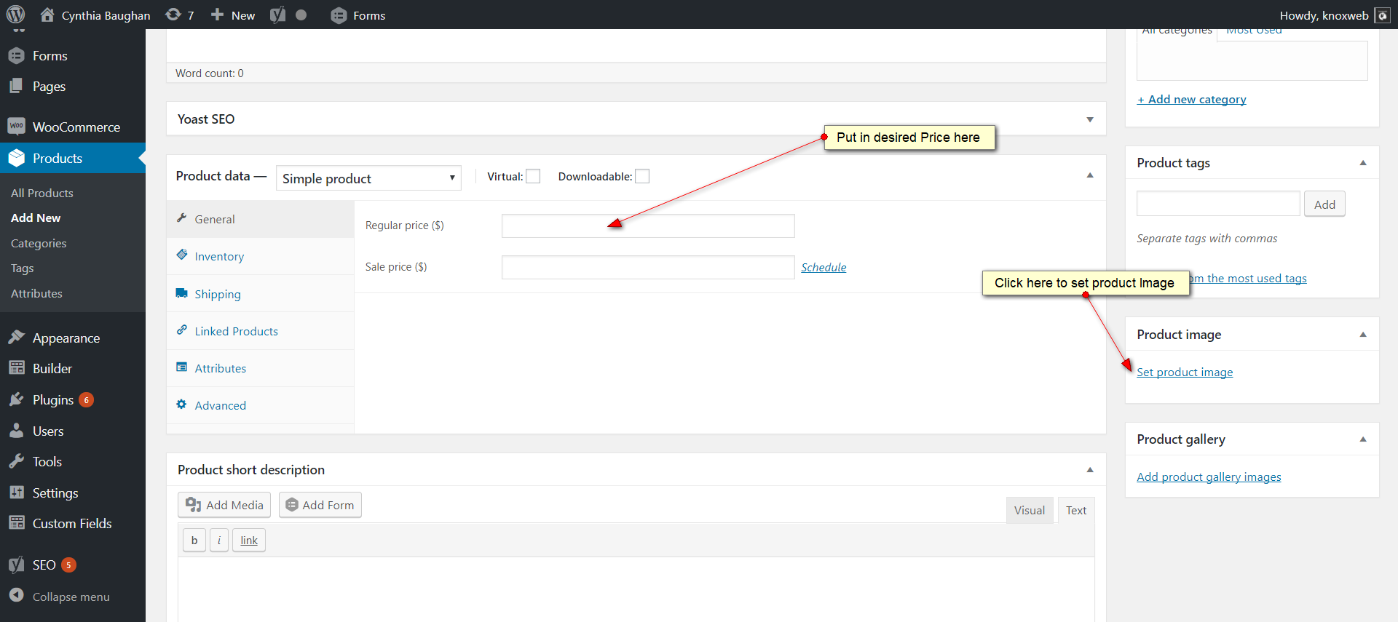Switch to the Text editor tab
The height and width of the screenshot is (622, 1398).
click(x=1076, y=511)
